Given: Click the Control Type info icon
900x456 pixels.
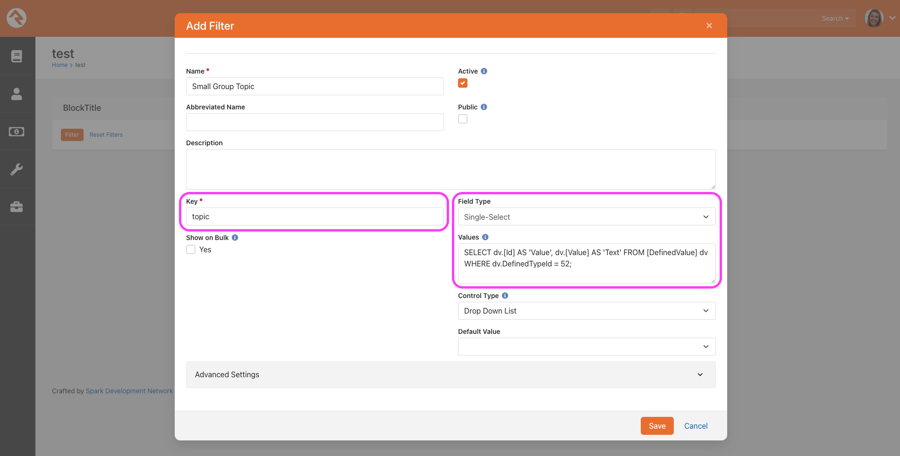Looking at the screenshot, I should 505,296.
